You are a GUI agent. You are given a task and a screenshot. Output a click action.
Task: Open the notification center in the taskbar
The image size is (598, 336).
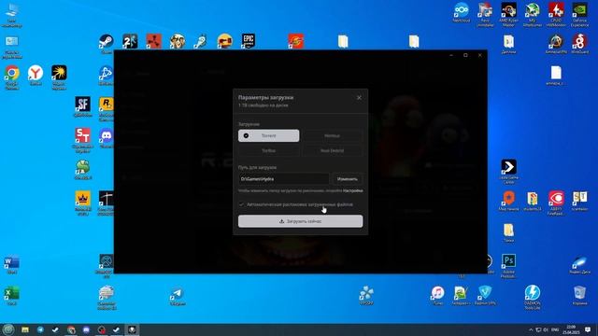pyautogui.click(x=588, y=329)
